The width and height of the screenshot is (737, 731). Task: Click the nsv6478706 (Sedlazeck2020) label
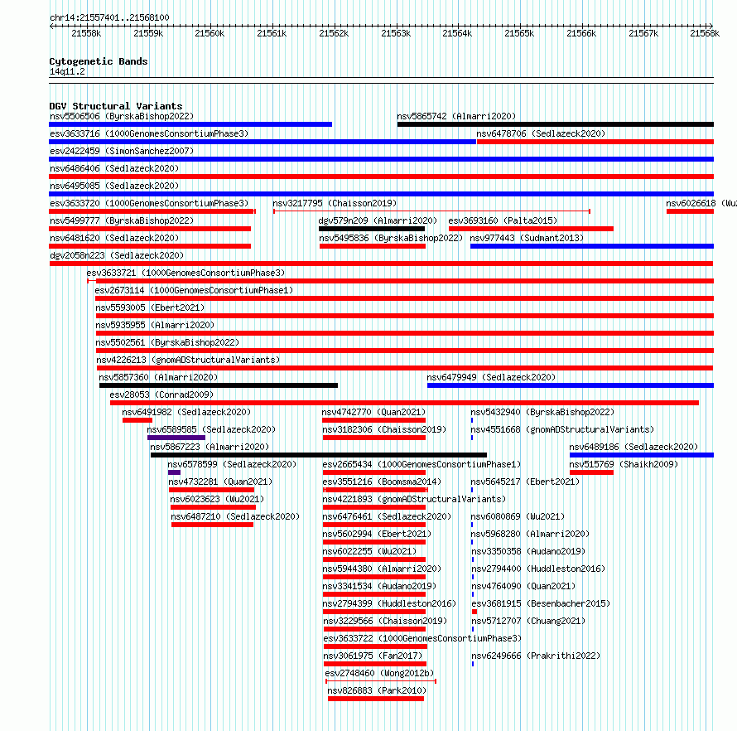pyautogui.click(x=541, y=133)
